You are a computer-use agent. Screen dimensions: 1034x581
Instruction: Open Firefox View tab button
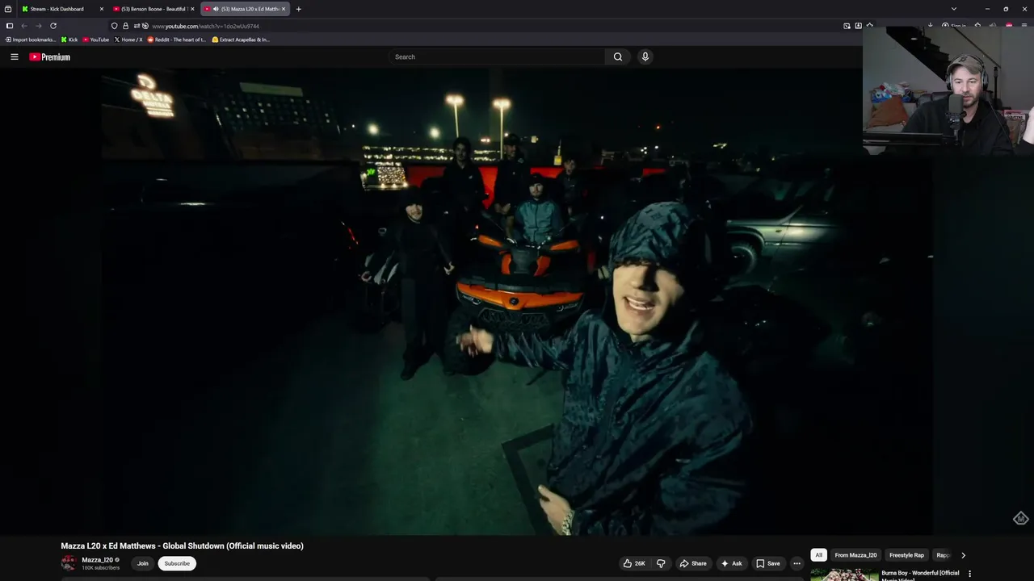point(8,9)
